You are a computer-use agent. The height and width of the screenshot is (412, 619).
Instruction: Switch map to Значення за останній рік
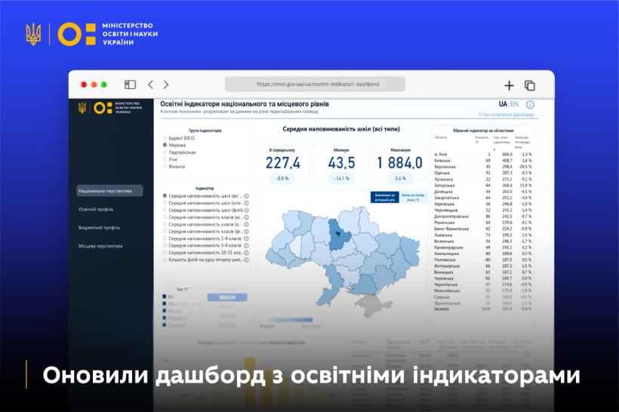coord(384,197)
